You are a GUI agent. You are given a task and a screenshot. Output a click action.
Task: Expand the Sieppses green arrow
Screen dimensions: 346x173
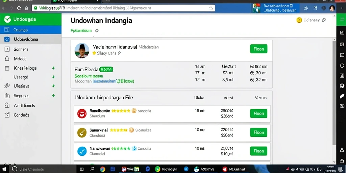(53, 96)
